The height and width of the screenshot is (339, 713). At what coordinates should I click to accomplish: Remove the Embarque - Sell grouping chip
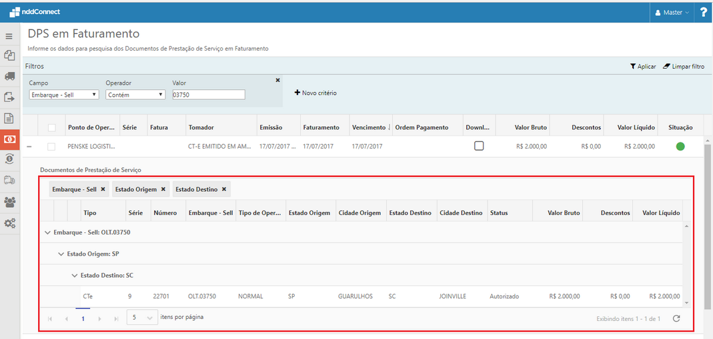coord(103,189)
